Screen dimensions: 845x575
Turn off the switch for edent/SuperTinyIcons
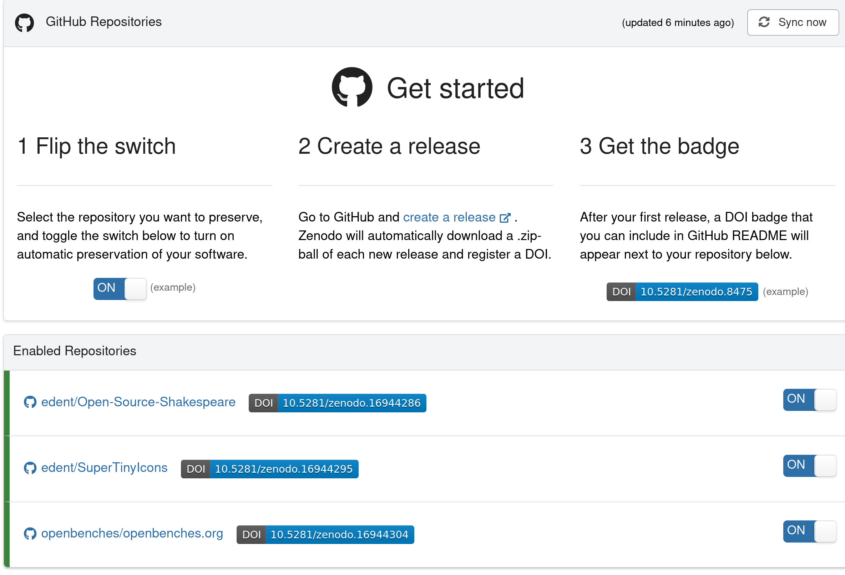pos(809,465)
